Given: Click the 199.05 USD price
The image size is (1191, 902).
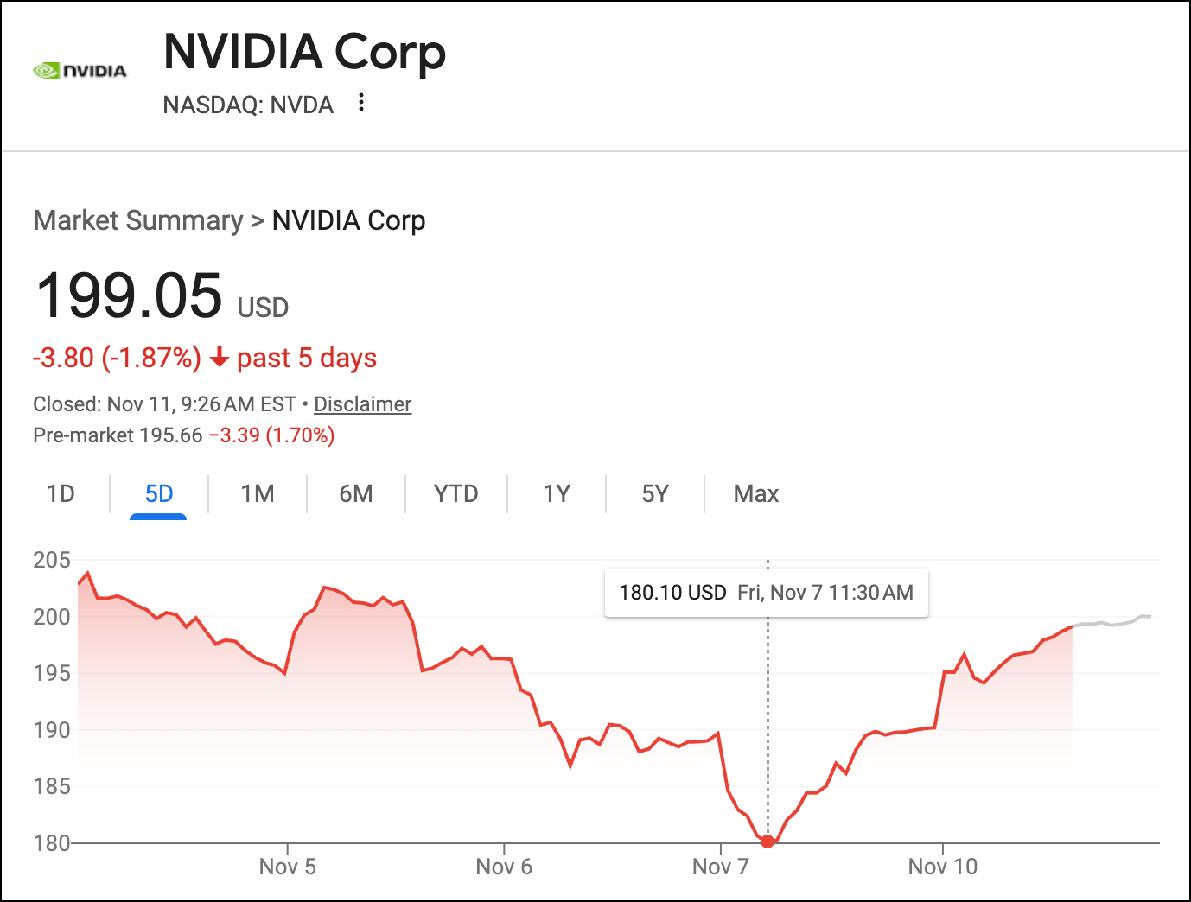Looking at the screenshot, I should 130,296.
